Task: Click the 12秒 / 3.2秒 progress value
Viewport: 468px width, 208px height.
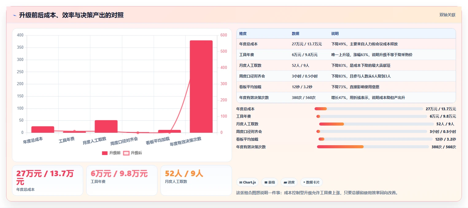Action: [446, 139]
